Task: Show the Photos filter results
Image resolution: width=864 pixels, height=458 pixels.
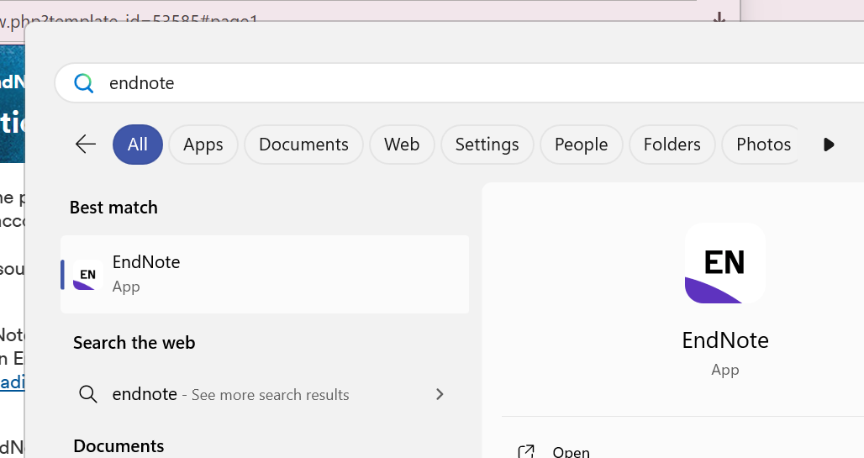Action: 763,145
